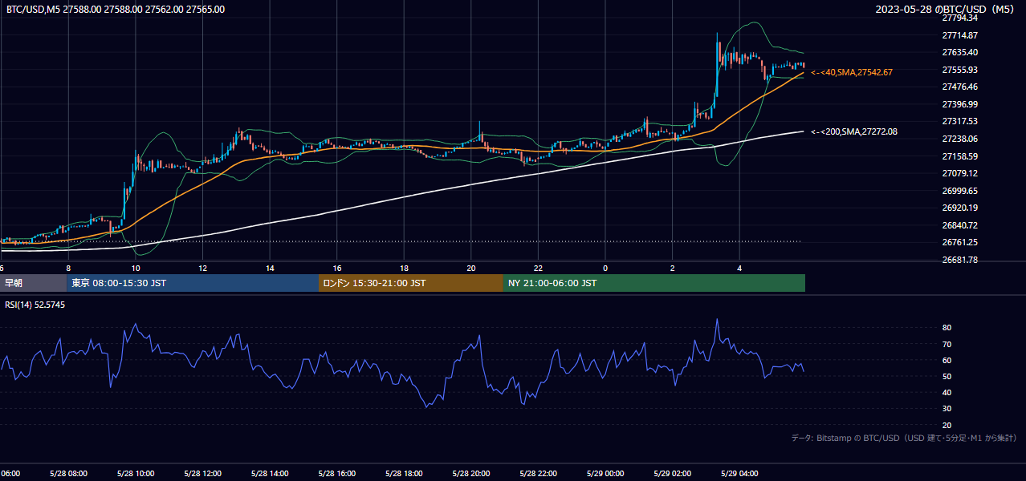Viewport: 1026px width, 481px height.
Task: Click RSI scale value 20
Action: 947,425
